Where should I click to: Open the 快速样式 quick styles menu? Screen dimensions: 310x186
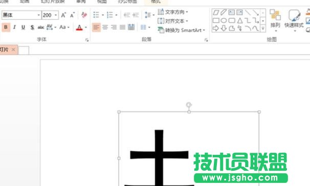pos(294,20)
